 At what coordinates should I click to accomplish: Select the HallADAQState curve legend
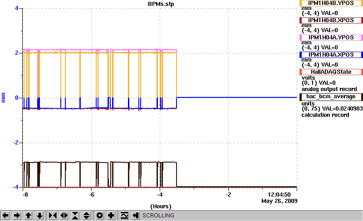click(x=331, y=72)
